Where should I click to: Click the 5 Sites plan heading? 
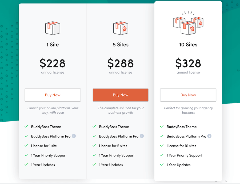click(121, 45)
